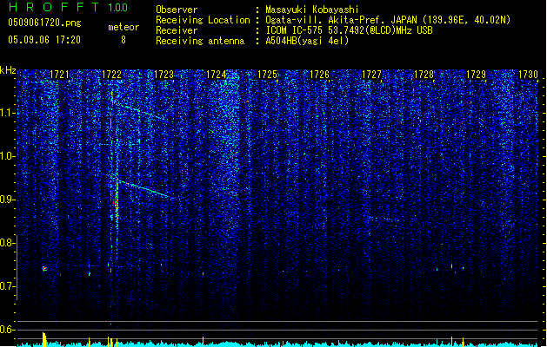
Task: Pick the 1724 time marker
Action: [x=217, y=75]
